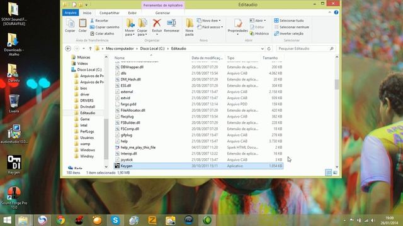Click the navigation pane scrollbar thumb
The height and width of the screenshot is (226, 403).
coord(106,139)
